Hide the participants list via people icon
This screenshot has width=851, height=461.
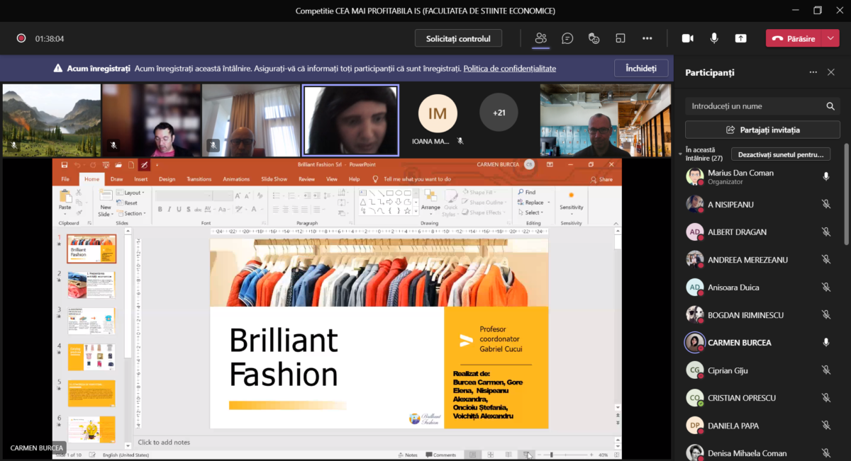541,38
